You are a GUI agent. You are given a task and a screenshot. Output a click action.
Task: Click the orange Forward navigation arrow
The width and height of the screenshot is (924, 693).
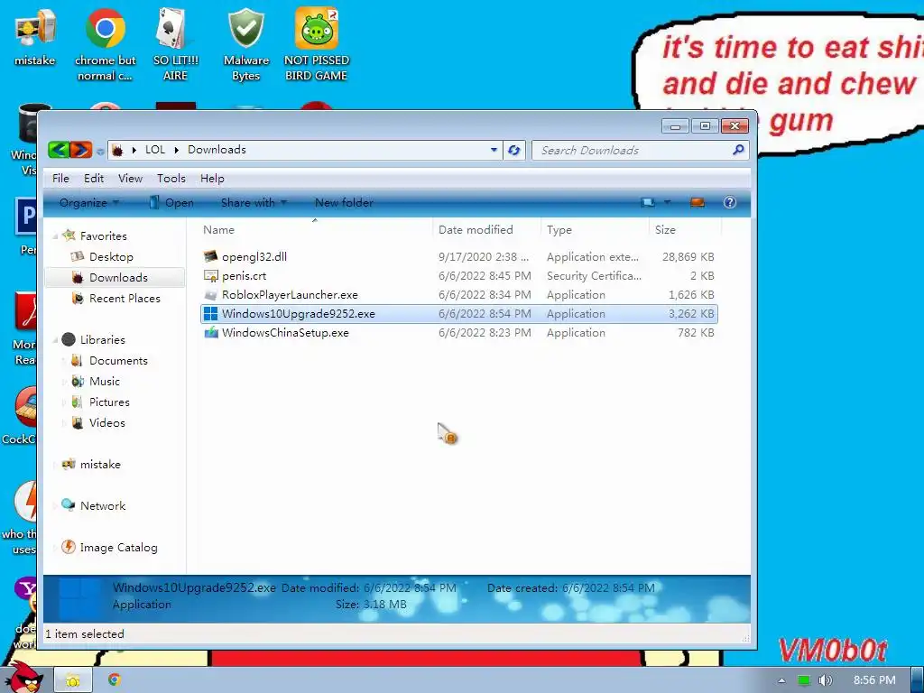tap(80, 150)
